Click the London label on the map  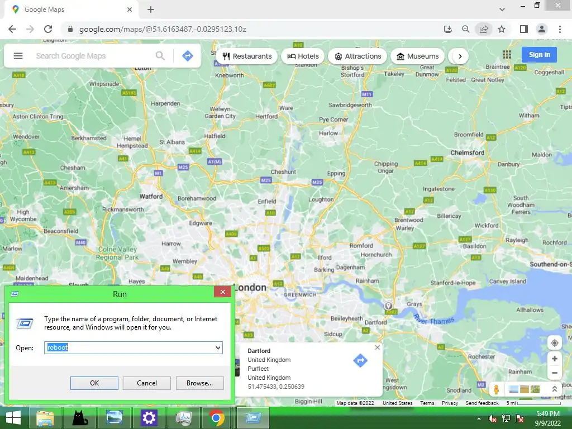pyautogui.click(x=250, y=288)
